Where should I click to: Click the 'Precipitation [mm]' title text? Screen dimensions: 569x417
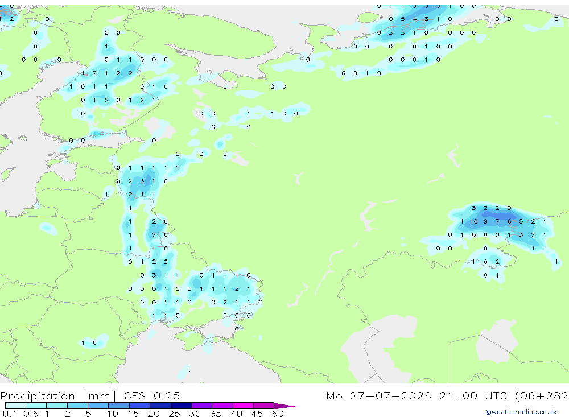[x=58, y=396]
